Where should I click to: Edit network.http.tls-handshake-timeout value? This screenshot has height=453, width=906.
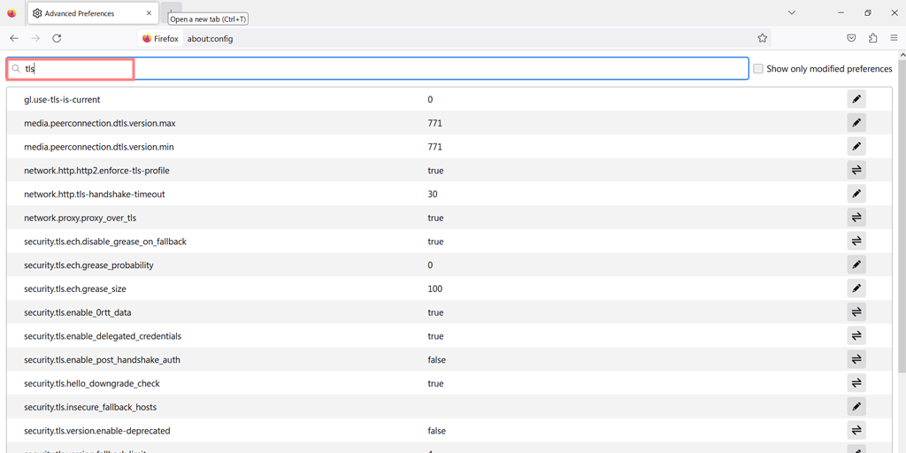856,194
